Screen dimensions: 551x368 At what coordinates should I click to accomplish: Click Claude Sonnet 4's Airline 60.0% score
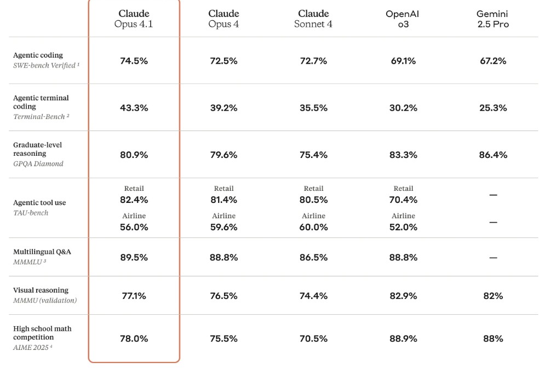pyautogui.click(x=313, y=227)
